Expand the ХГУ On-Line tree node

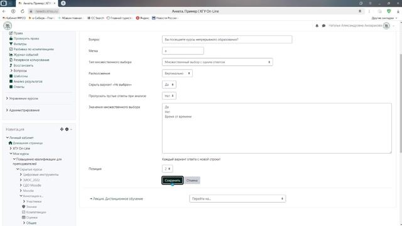tap(11, 148)
